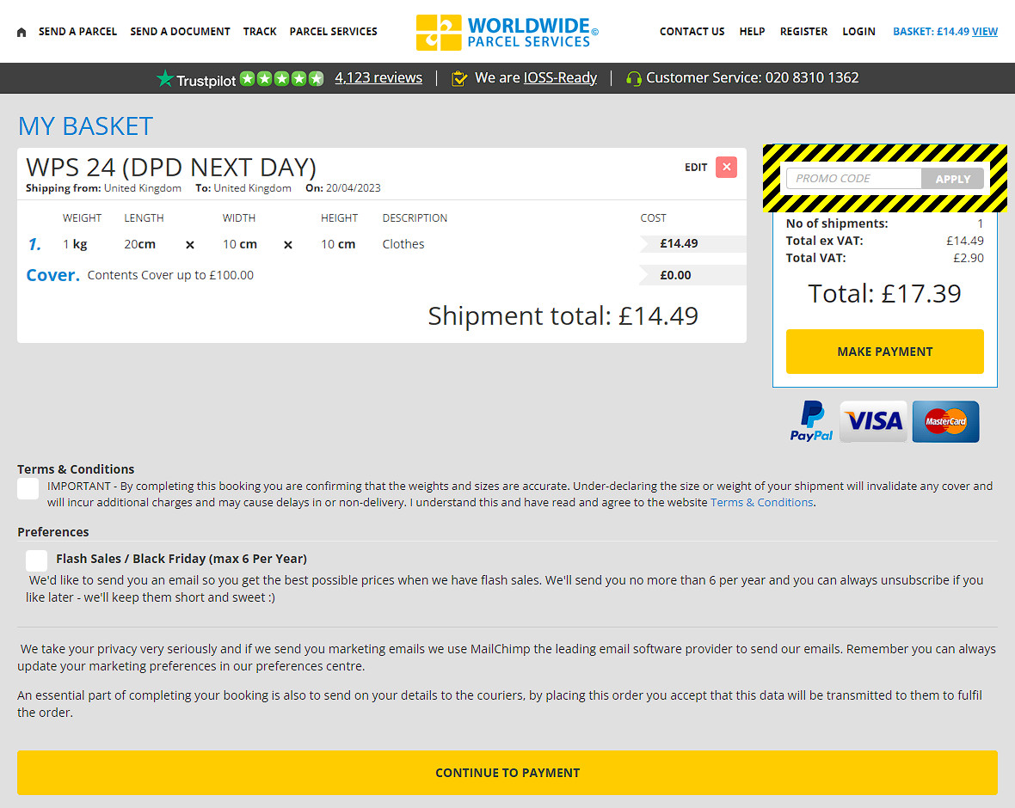
Task: Select the VISA card logo
Action: [874, 421]
